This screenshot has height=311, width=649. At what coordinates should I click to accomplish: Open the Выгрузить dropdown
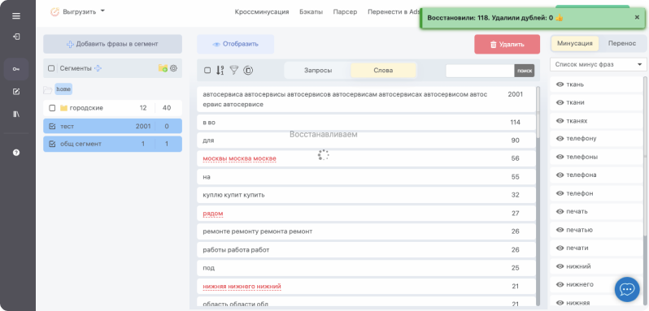(x=77, y=12)
